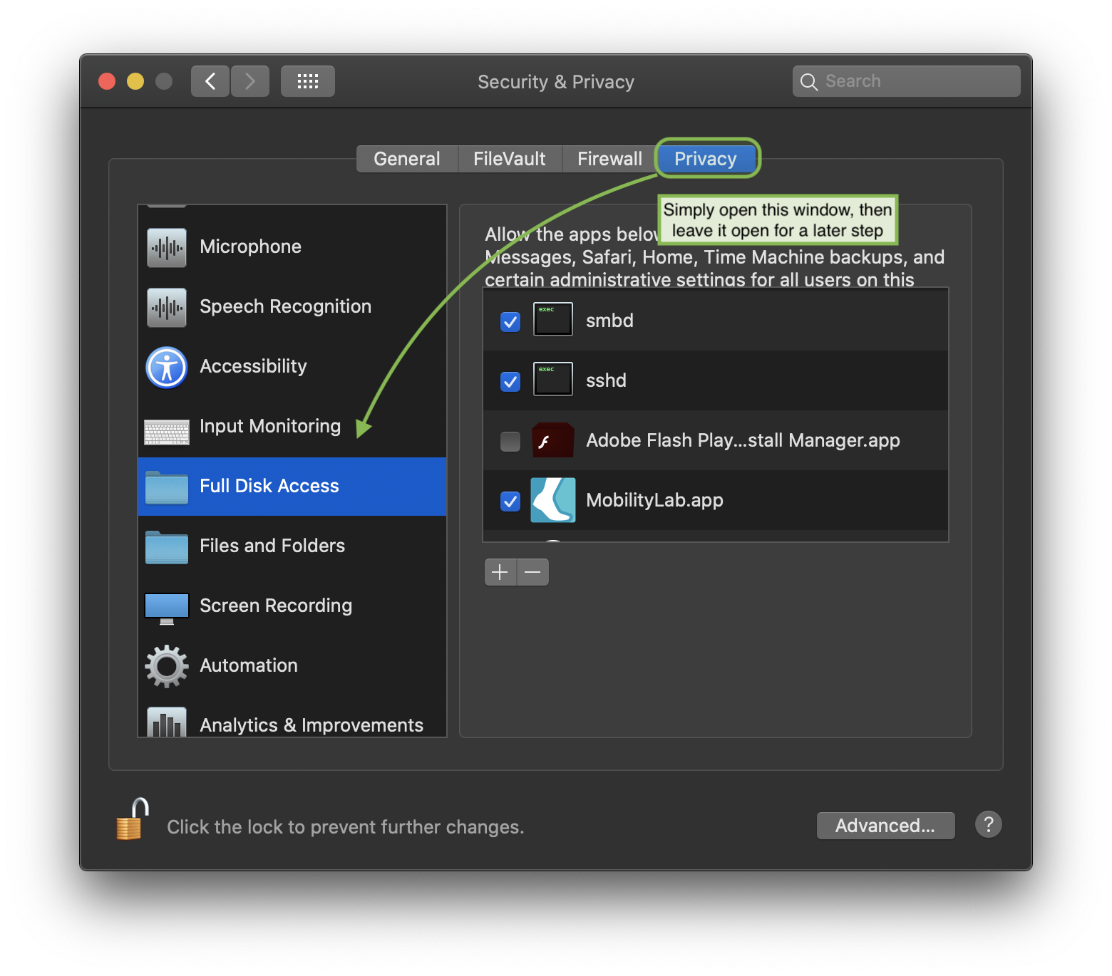
Task: Open the Screen Recording category icon
Action: (166, 606)
